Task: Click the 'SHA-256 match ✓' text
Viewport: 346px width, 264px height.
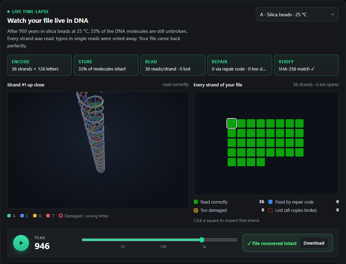Action: (x=296, y=69)
